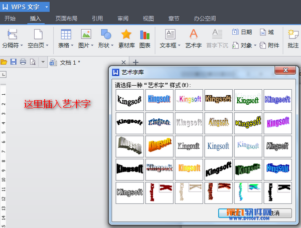
Task: Choose the dark red vertical Kingsoft style
Action: click(x=160, y=193)
